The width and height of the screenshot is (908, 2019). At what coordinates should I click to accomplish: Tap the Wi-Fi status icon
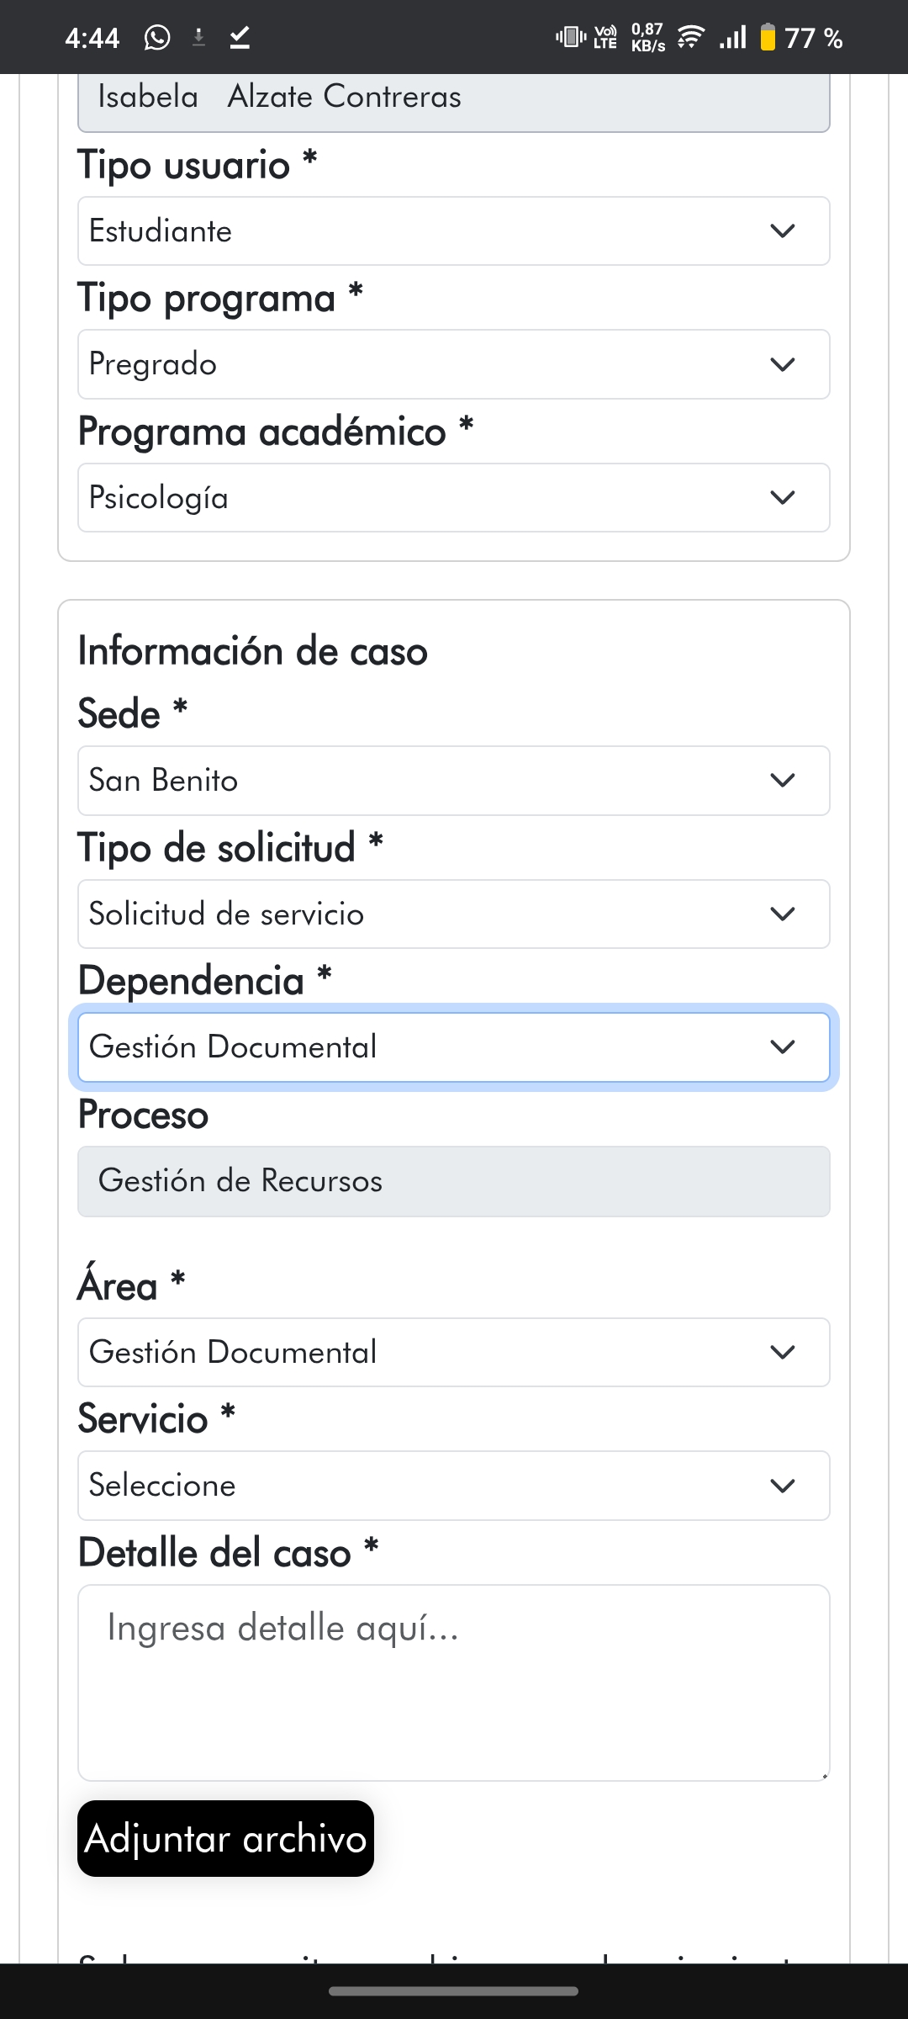691,37
